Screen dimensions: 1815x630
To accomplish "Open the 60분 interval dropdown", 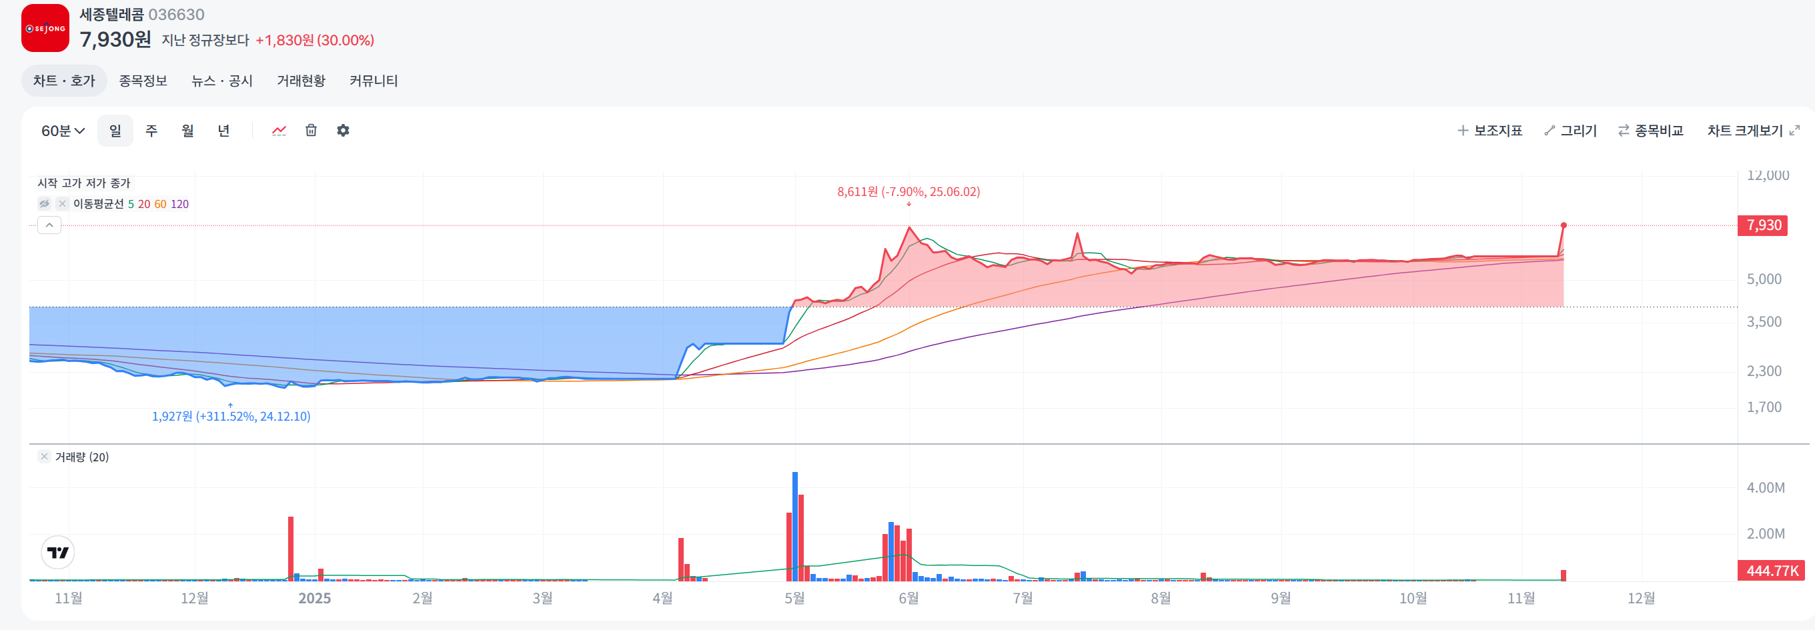I will point(63,131).
